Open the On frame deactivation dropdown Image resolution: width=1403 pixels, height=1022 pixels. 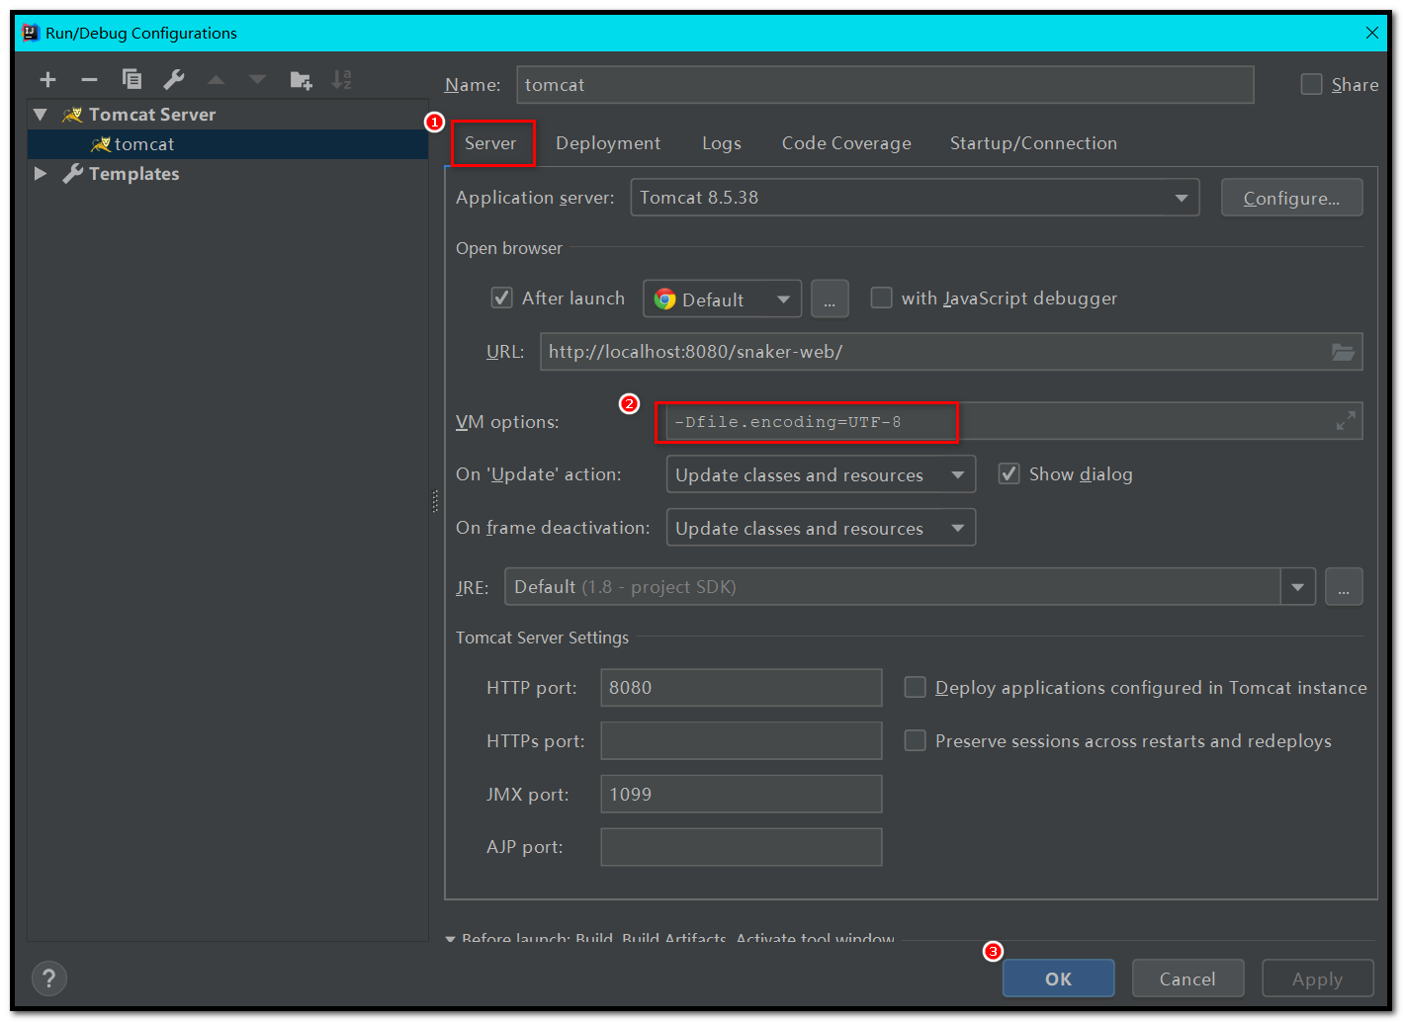coord(821,528)
